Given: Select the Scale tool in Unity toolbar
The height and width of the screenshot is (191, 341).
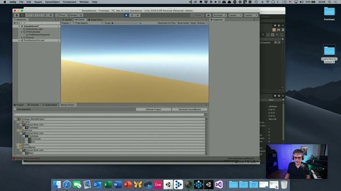Looking at the screenshot, I should pyautogui.click(x=34, y=15).
